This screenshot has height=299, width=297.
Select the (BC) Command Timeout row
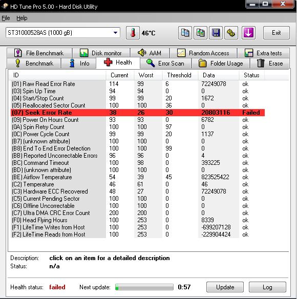[138, 163]
